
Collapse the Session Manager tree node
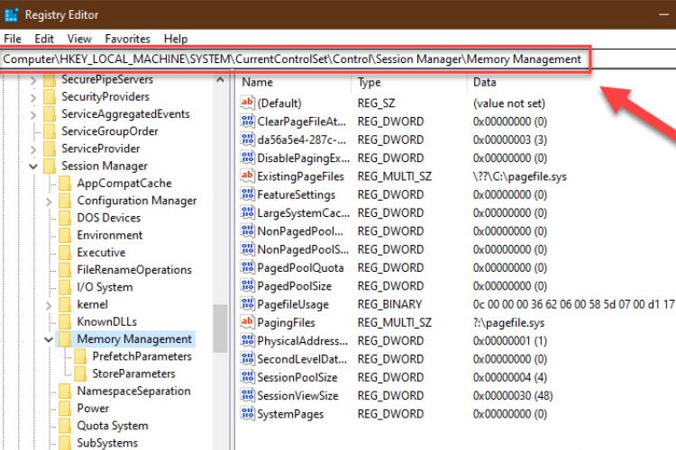click(33, 166)
